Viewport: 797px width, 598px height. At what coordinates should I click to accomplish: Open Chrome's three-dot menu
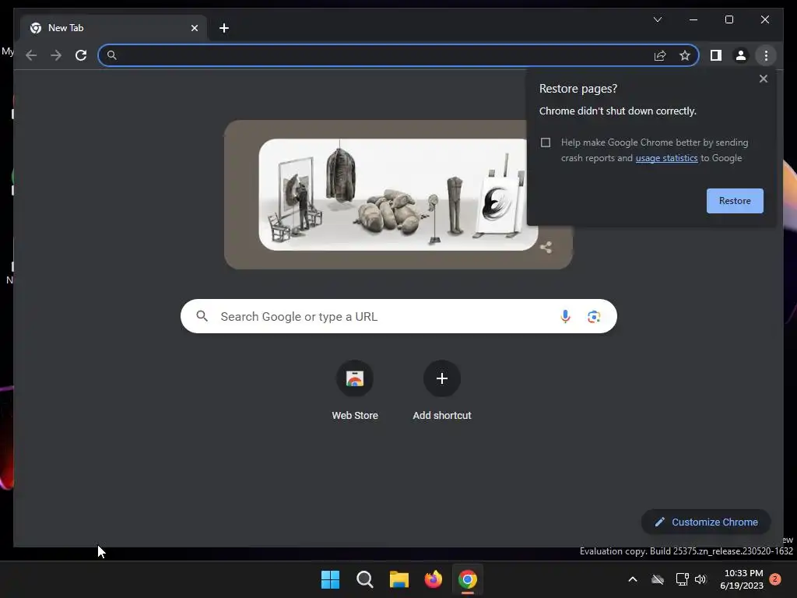766,55
